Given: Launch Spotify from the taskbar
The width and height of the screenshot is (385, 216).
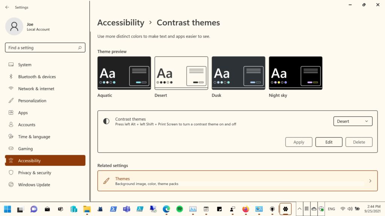Looking at the screenshot, I should click(180, 209).
